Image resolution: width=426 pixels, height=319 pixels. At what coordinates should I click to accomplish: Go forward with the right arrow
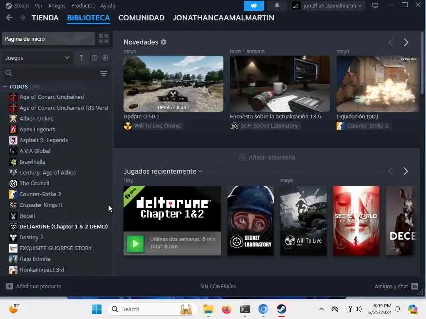pyautogui.click(x=22, y=17)
